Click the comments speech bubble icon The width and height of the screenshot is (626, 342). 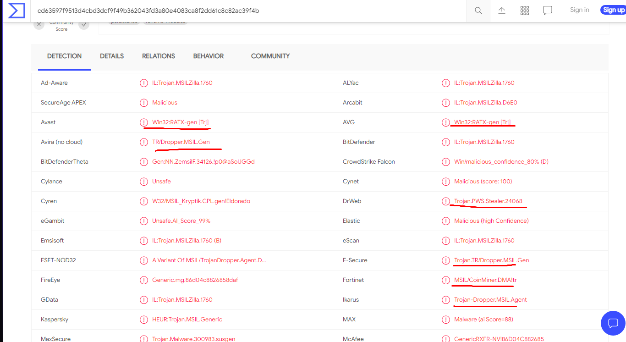coord(548,11)
